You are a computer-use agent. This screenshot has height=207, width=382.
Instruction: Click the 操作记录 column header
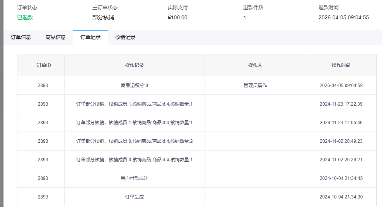click(x=135, y=65)
